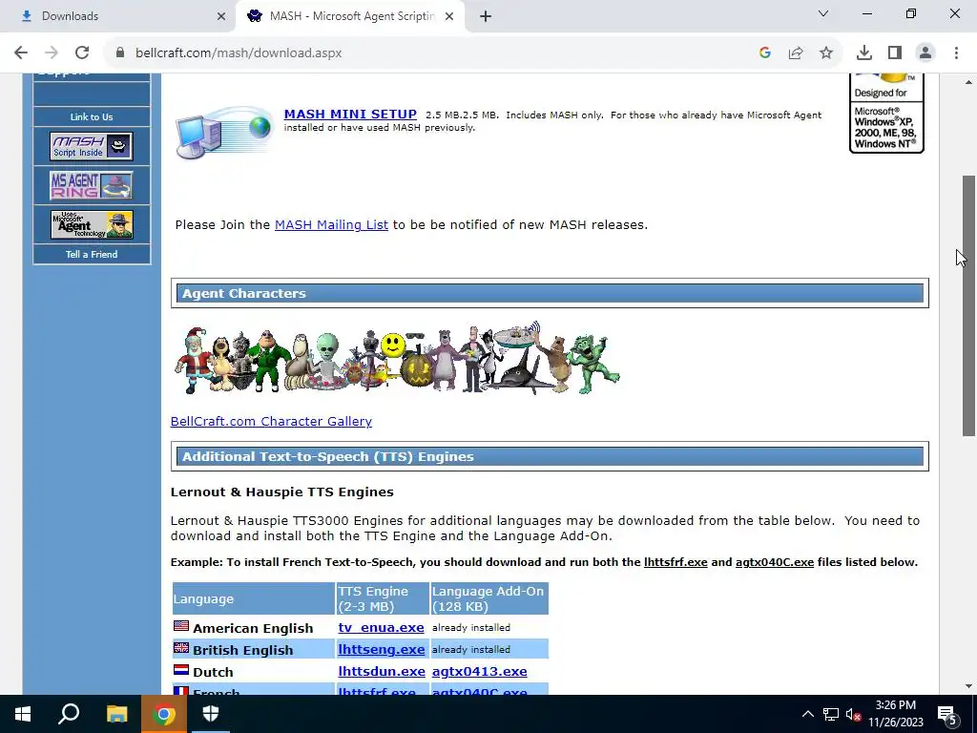Click the forward navigation arrow
Screen dimensions: 977x733
[x=52, y=53]
